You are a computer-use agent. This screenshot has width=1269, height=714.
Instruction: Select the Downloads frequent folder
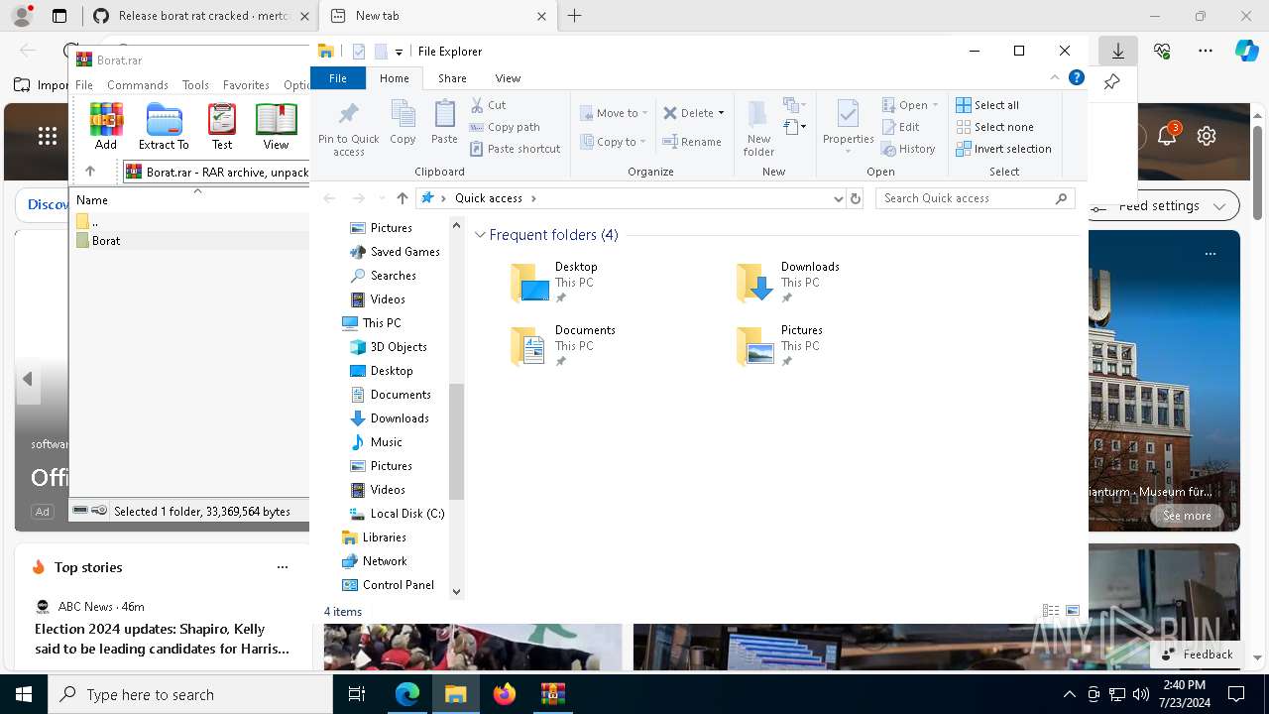[x=789, y=283]
